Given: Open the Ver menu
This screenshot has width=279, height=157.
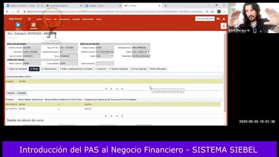Looking at the screenshot, I should point(55,19).
